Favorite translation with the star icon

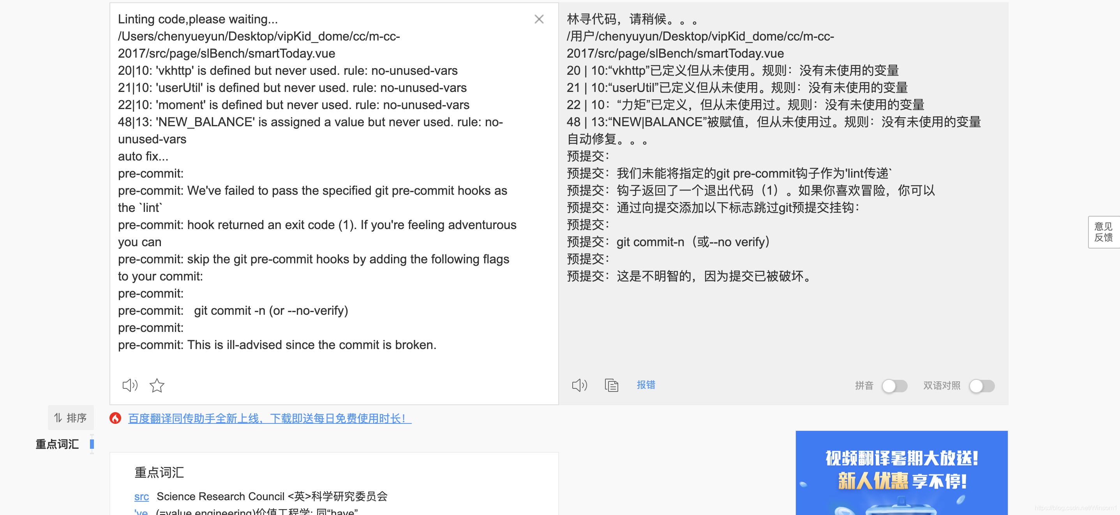pos(157,385)
